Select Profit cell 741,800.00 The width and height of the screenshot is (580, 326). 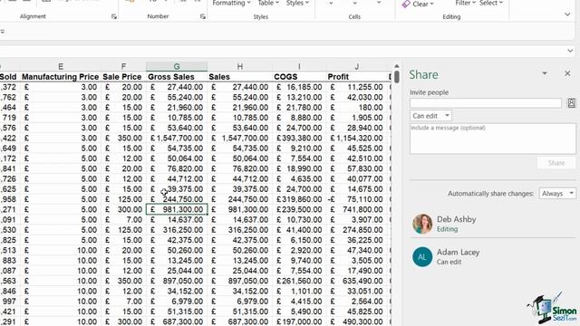(x=357, y=209)
